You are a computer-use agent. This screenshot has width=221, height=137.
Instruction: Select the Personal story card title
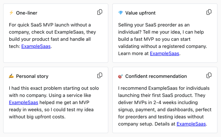tap(32, 76)
